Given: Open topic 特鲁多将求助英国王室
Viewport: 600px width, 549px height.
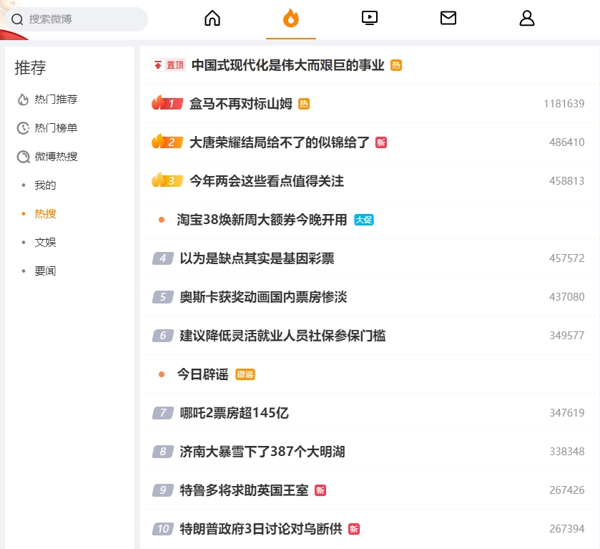Looking at the screenshot, I should 244,490.
